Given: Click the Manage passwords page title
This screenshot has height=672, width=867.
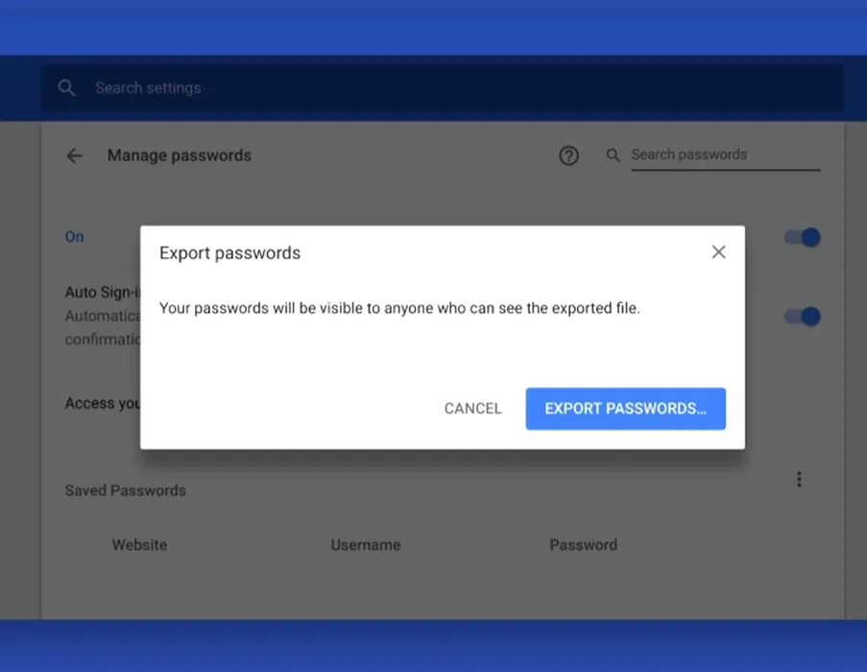Looking at the screenshot, I should coord(180,156).
